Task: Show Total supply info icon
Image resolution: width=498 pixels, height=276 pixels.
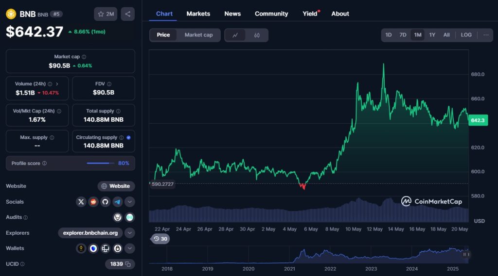Action: (118, 111)
